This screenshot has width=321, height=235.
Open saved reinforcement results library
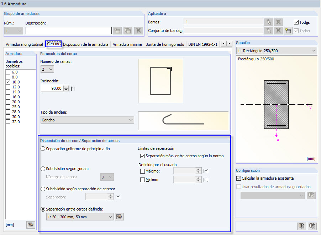click(311, 195)
